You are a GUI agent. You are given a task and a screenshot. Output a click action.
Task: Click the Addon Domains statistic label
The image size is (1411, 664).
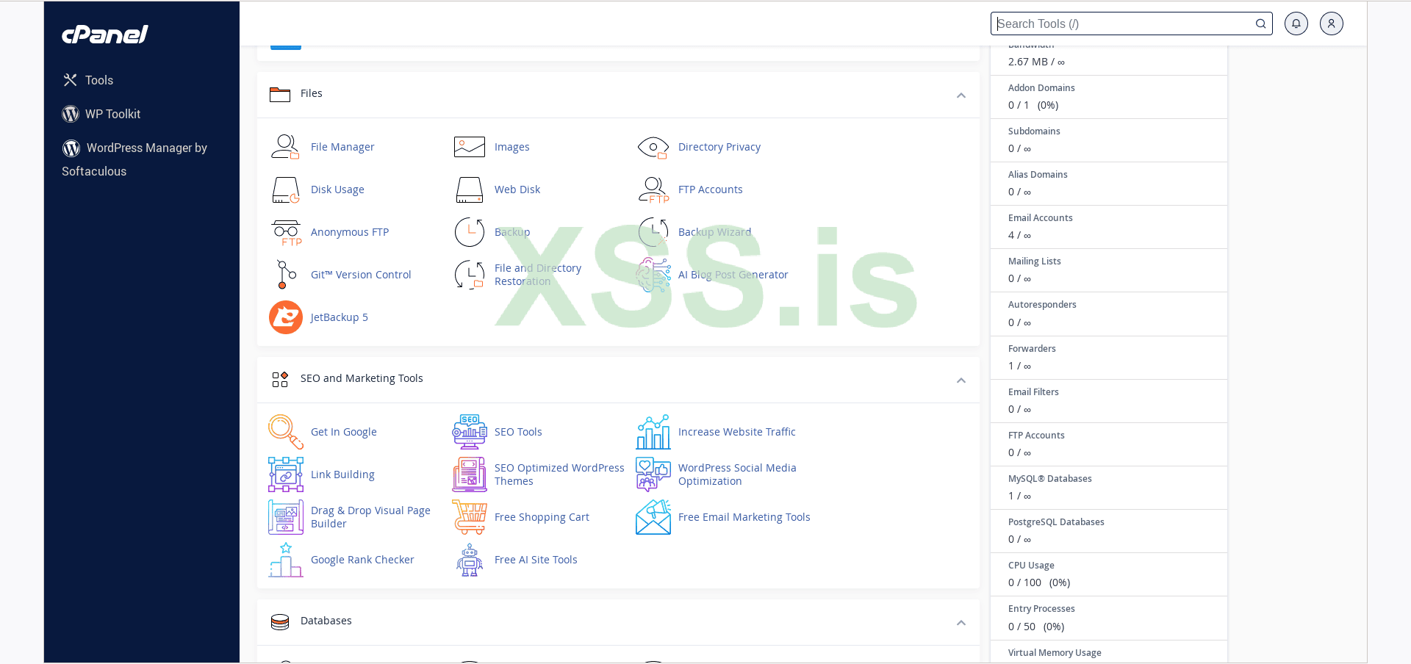(x=1041, y=88)
